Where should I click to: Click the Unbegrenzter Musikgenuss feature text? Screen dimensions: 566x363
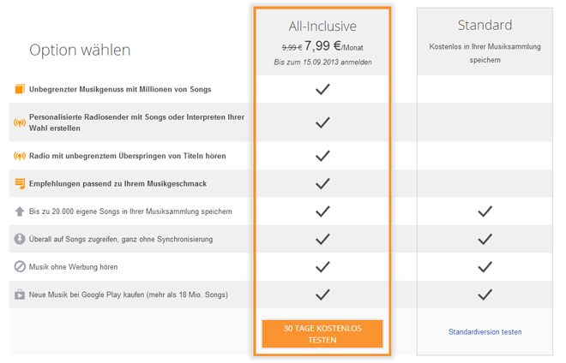click(120, 89)
